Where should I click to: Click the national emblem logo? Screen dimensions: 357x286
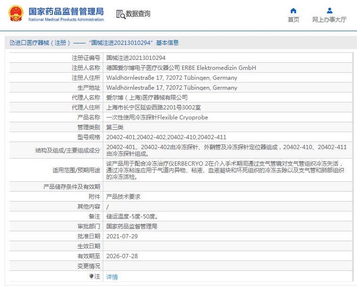(16, 14)
